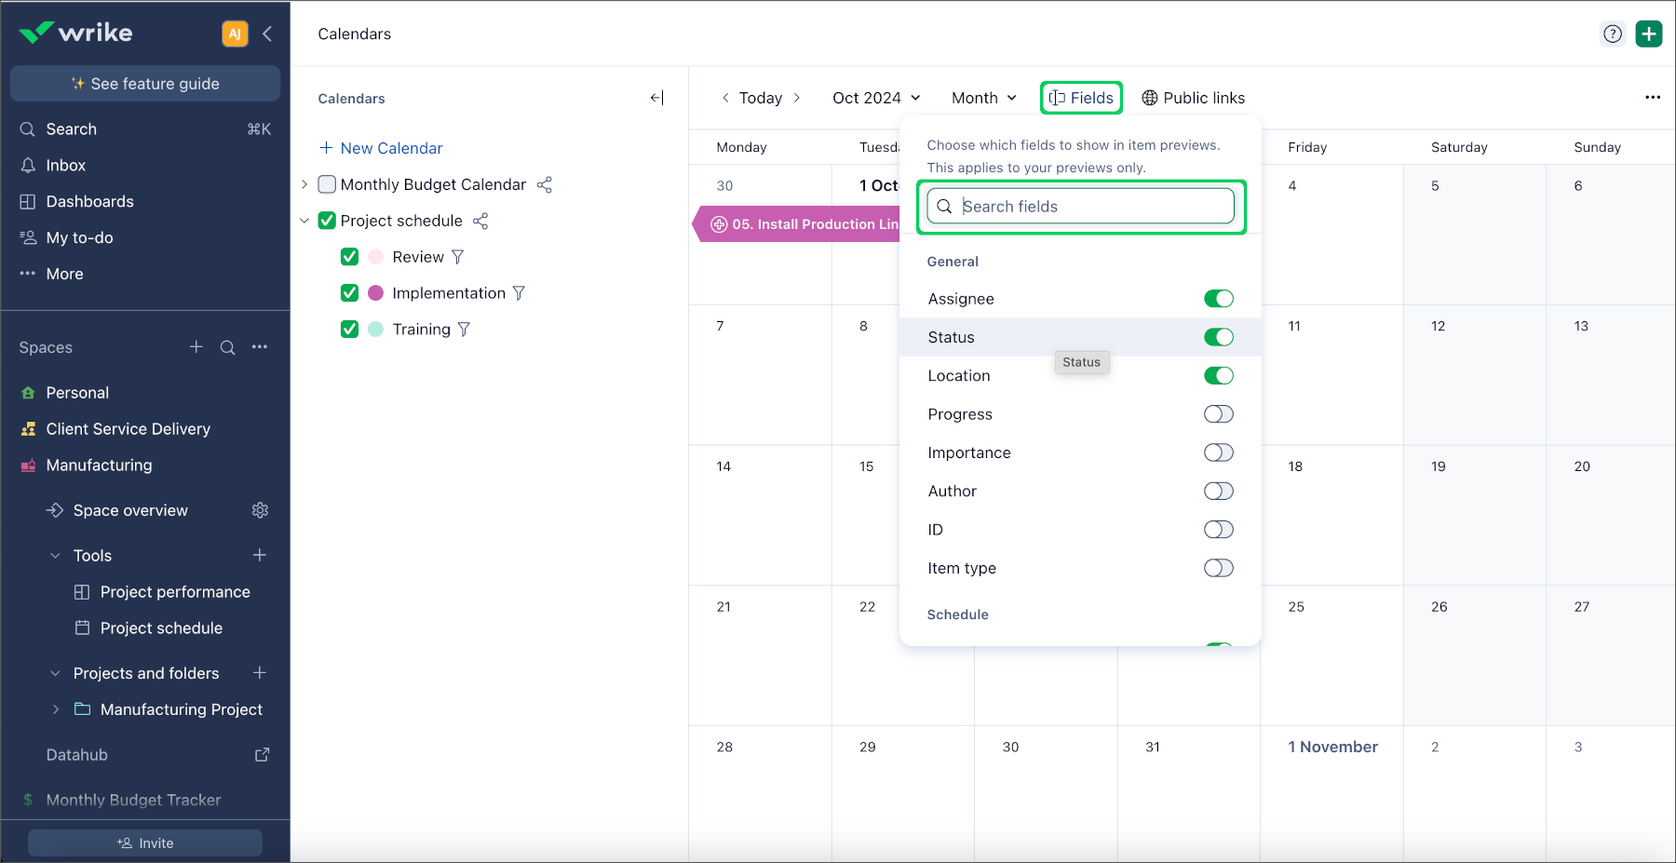Click the green plus create button
1676x863 pixels.
coord(1649,34)
